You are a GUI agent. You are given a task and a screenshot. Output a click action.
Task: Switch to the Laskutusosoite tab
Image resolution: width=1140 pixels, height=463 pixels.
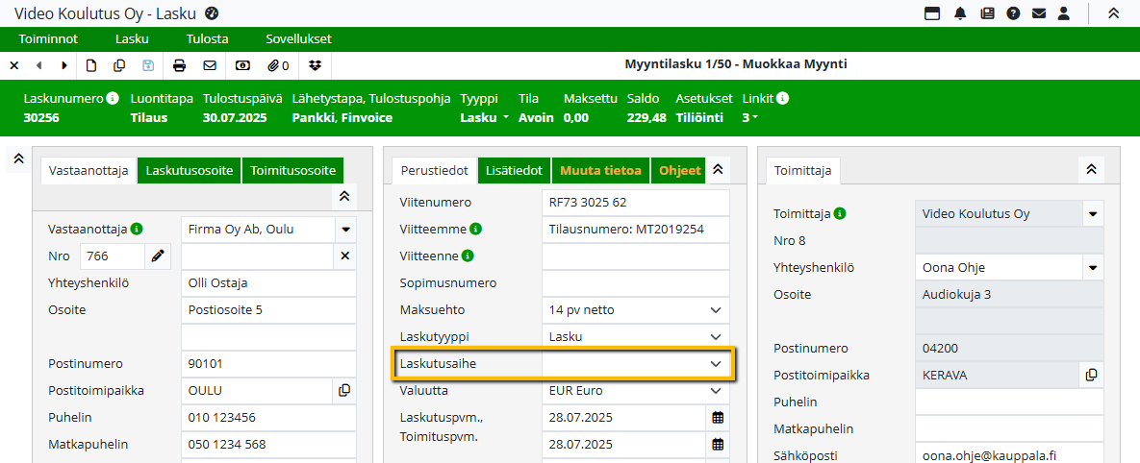tap(189, 170)
